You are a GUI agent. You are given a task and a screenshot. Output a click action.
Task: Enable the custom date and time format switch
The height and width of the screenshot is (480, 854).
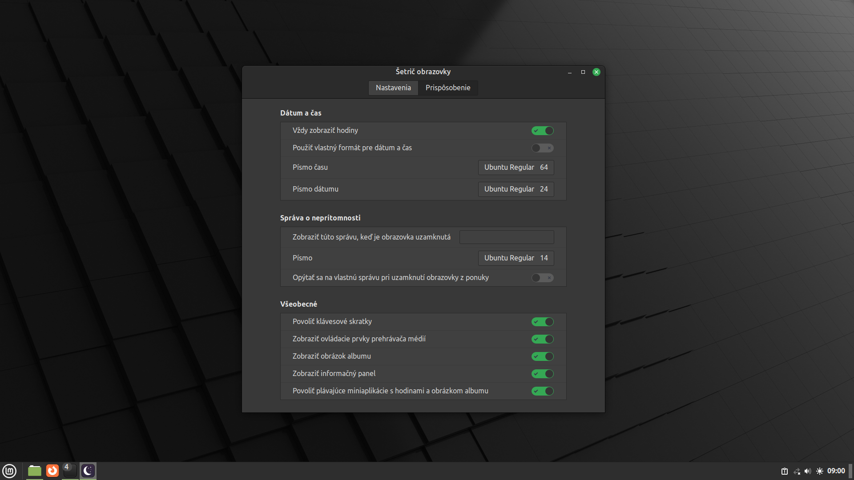542,148
